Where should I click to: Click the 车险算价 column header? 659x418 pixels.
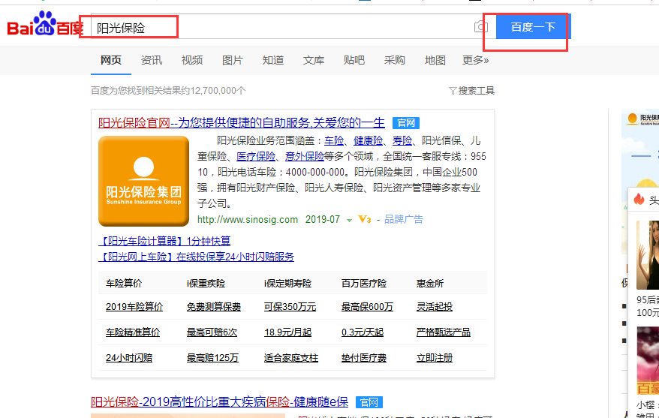124,284
